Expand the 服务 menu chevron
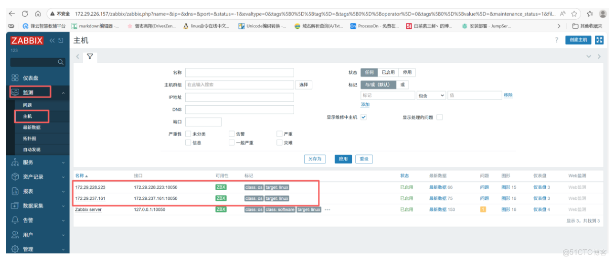Screen dimensions: 612x261 63,162
